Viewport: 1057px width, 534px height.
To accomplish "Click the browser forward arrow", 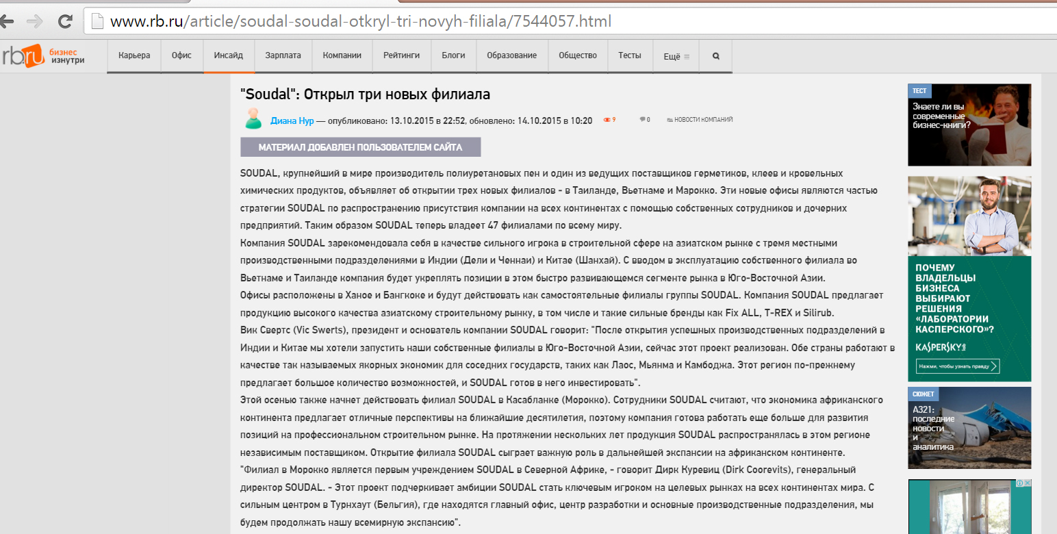I will 34,21.
